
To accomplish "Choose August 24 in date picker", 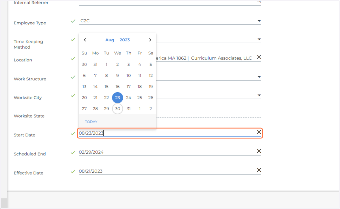I will point(129,98).
